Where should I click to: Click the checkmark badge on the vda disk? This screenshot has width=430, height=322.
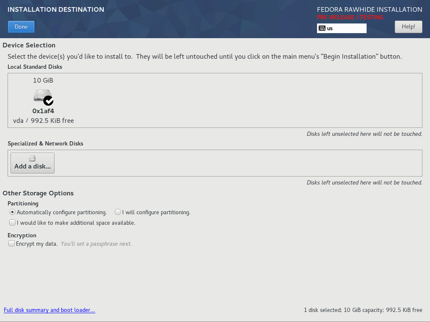click(48, 101)
